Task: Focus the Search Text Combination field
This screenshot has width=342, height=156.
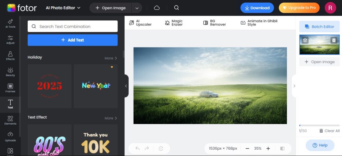Action: 72,26
